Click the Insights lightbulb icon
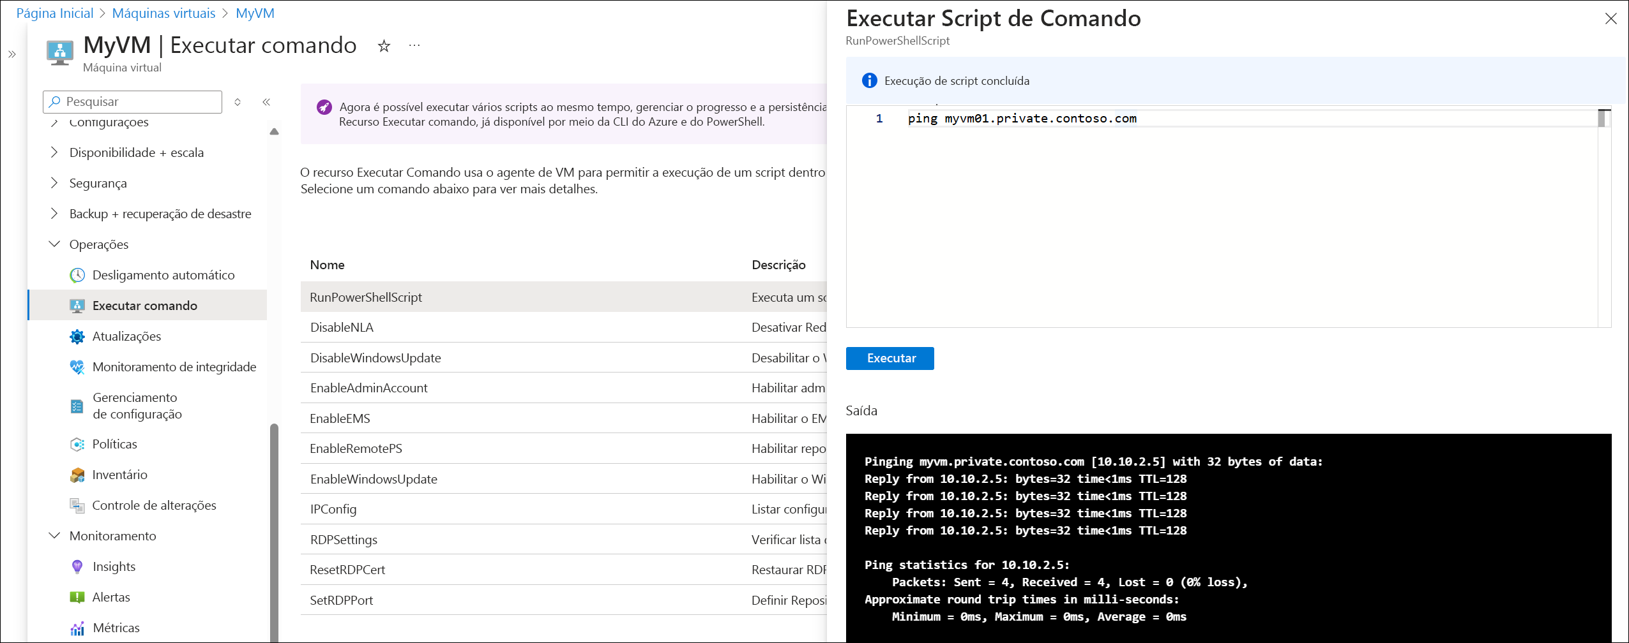Screen dimensions: 1629x643 click(x=77, y=566)
